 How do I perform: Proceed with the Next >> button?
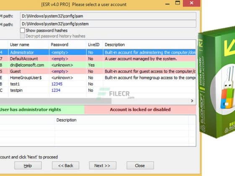pyautogui.click(x=103, y=166)
